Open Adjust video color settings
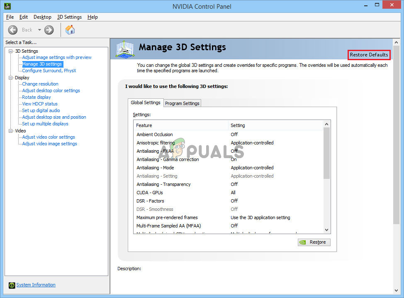The width and height of the screenshot is (404, 298). pos(49,137)
